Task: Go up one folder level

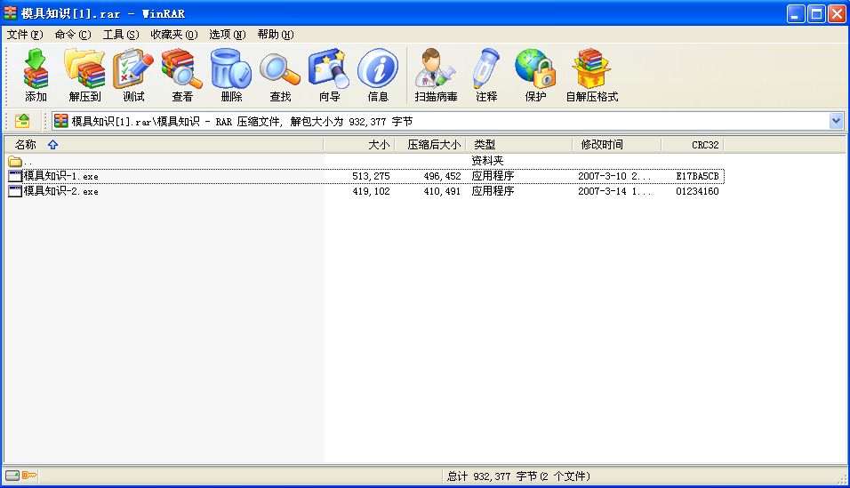Action: [22, 120]
